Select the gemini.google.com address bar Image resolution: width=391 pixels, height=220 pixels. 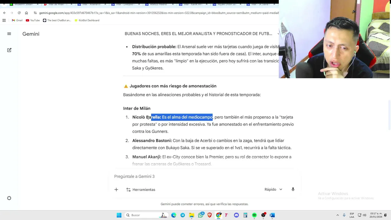point(158,13)
